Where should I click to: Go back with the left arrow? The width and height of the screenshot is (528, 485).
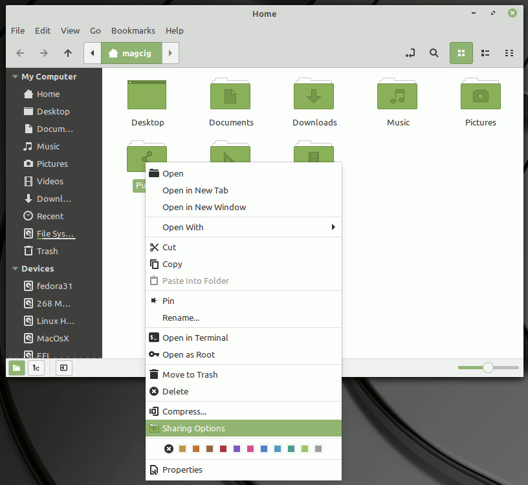point(20,53)
